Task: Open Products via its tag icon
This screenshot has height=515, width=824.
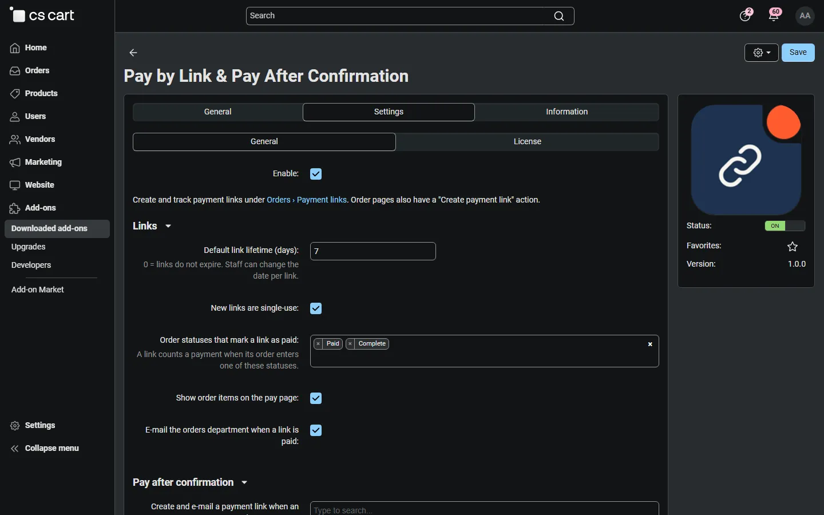Action: click(x=15, y=94)
